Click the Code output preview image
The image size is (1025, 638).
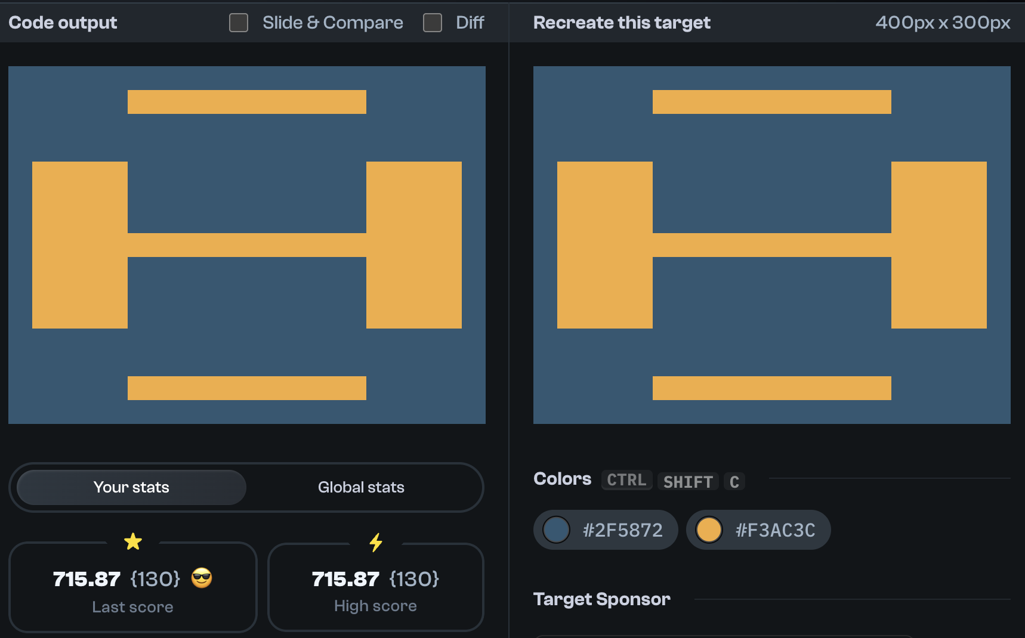pyautogui.click(x=247, y=245)
